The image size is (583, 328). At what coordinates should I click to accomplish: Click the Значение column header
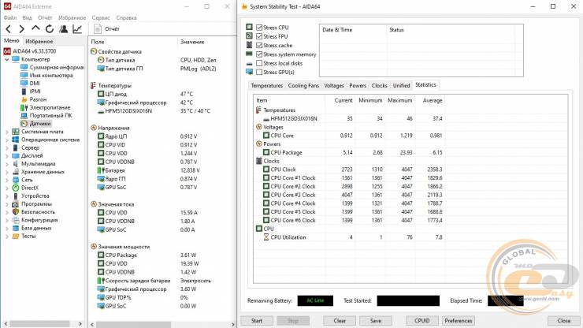pos(192,42)
